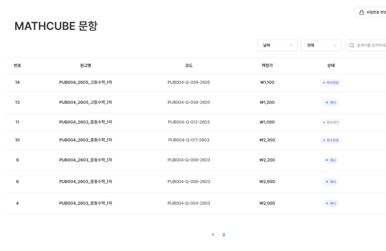Click 회수완료 status badge in row 10
386x251 pixels.
pyautogui.click(x=331, y=140)
